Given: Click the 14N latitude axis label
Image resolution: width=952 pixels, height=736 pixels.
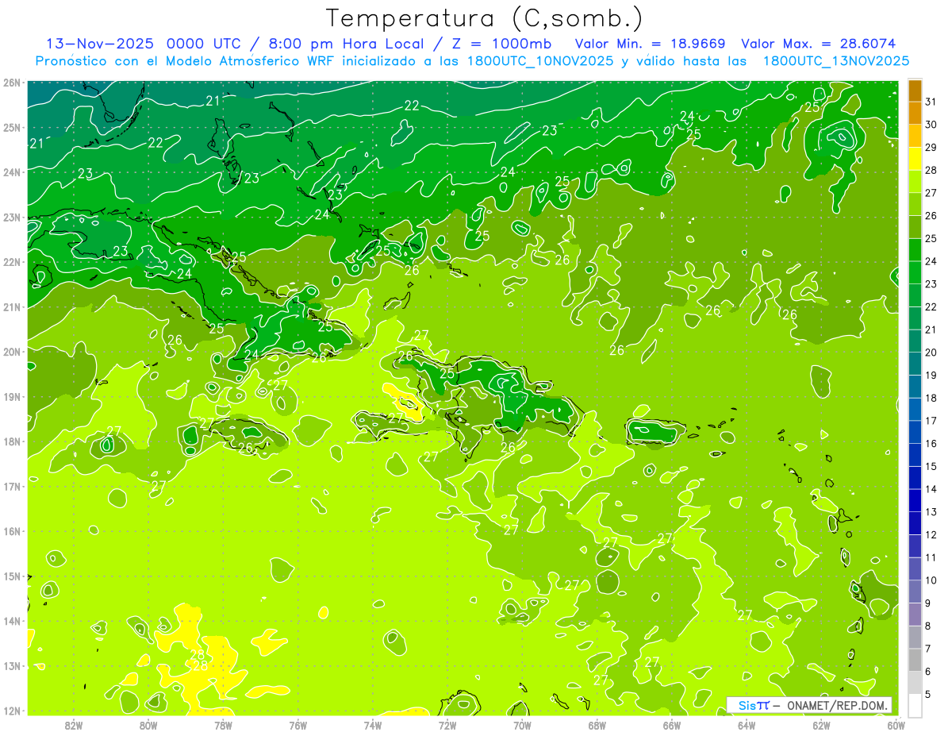Looking at the screenshot, I should [x=12, y=621].
